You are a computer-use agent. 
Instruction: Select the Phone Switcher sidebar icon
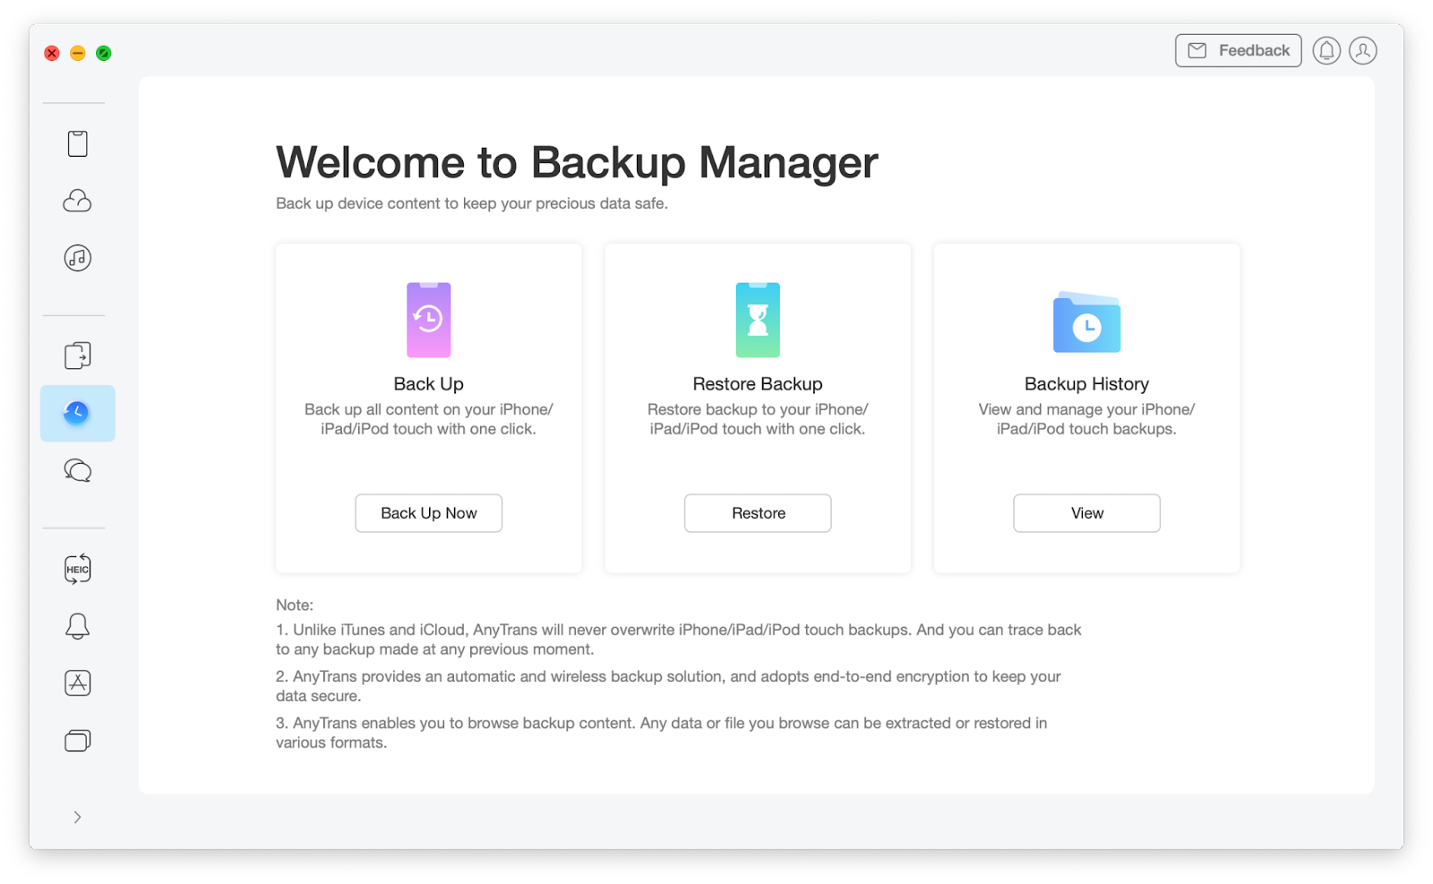pyautogui.click(x=77, y=355)
